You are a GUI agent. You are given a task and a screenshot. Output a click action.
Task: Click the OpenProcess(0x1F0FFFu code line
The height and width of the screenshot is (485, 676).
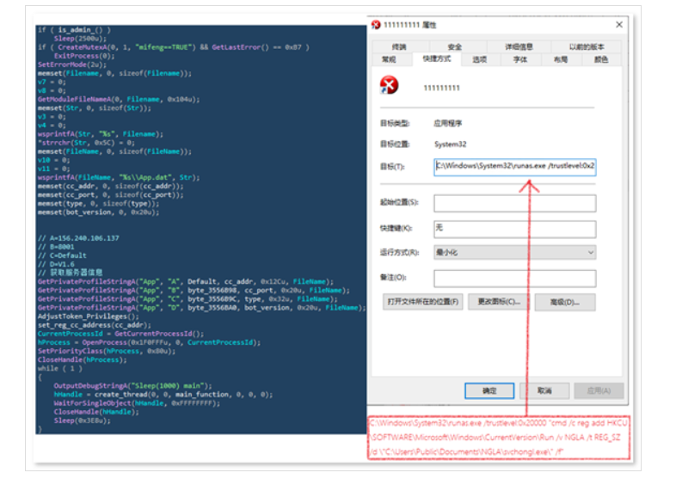point(149,342)
